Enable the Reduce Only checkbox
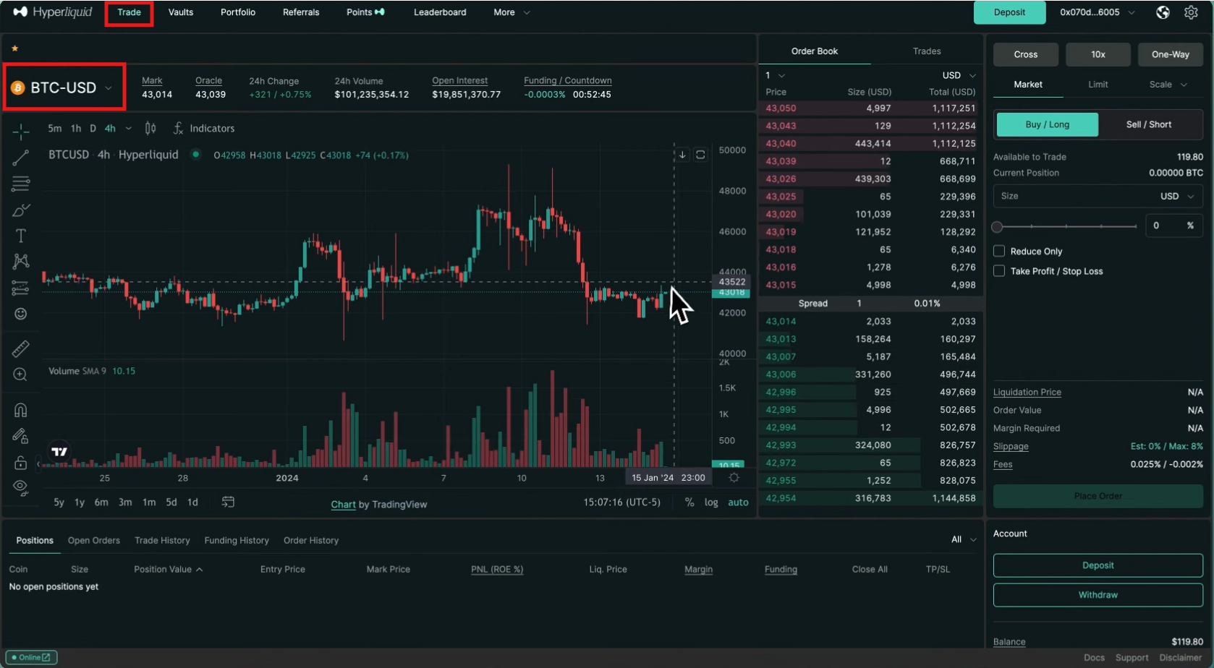 coord(999,251)
